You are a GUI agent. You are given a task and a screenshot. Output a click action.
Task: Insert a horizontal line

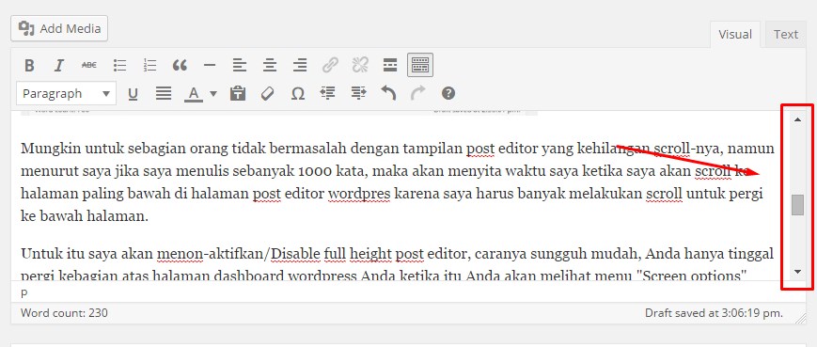pos(210,65)
